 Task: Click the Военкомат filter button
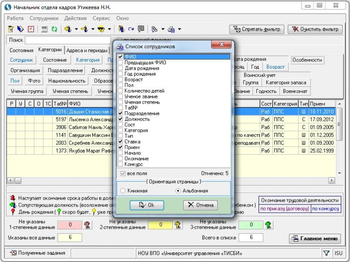pyautogui.click(x=295, y=91)
